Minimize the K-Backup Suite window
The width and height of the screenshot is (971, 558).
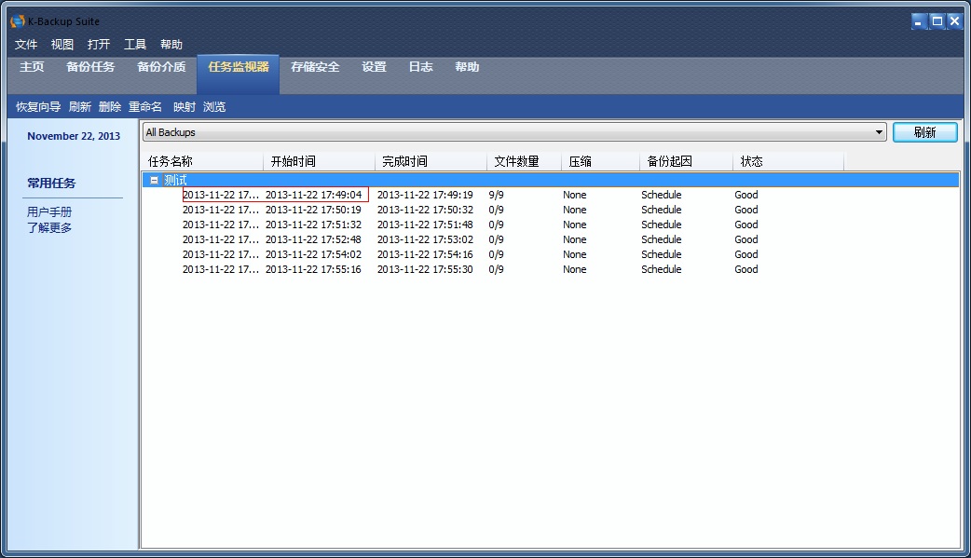tap(919, 21)
